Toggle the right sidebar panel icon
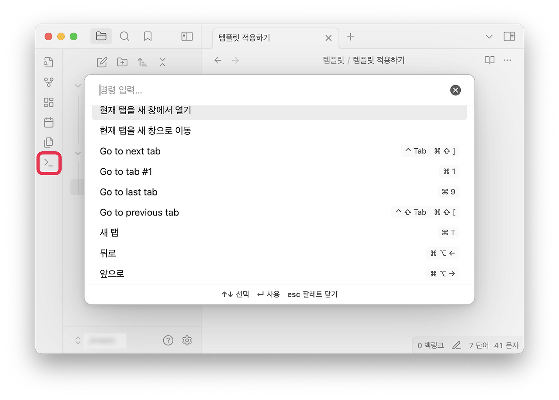559x400 pixels. tap(509, 36)
